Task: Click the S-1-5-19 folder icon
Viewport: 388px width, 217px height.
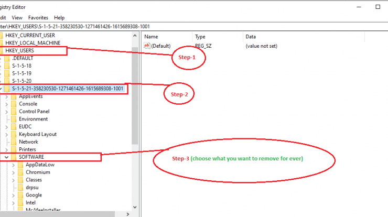Action: pos(7,73)
